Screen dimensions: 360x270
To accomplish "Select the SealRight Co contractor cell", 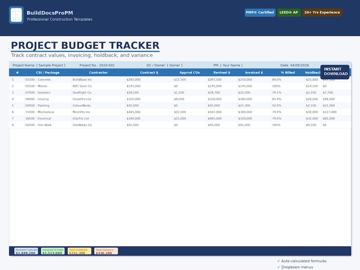I will [x=98, y=92].
